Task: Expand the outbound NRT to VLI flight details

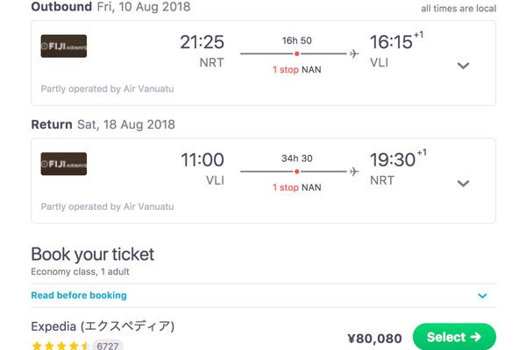Action: point(463,66)
